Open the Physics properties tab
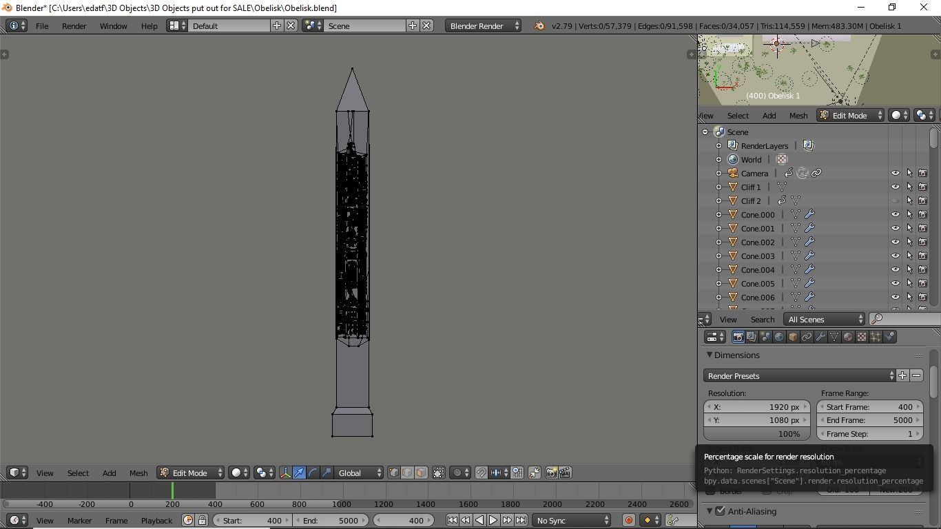Screen dimensions: 941x529 [889, 337]
